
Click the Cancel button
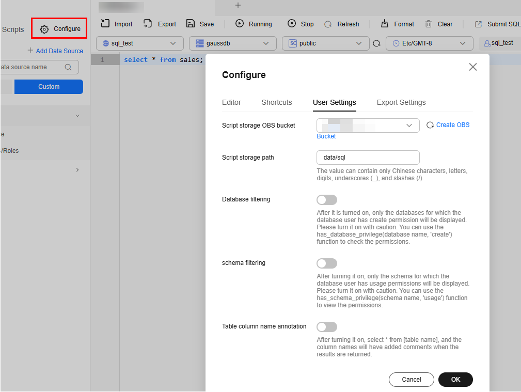[x=412, y=380]
